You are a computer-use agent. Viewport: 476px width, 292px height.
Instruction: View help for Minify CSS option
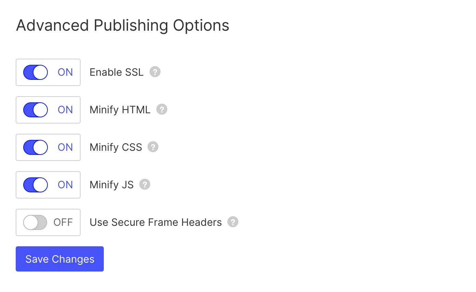153,147
